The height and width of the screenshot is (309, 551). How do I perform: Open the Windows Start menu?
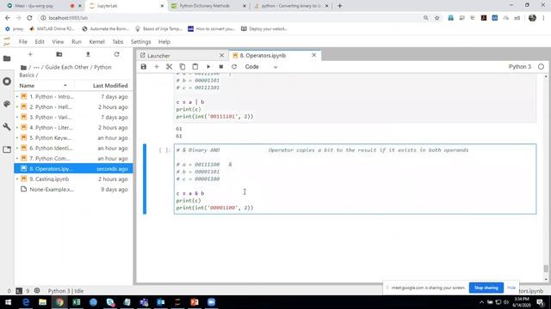[8, 302]
